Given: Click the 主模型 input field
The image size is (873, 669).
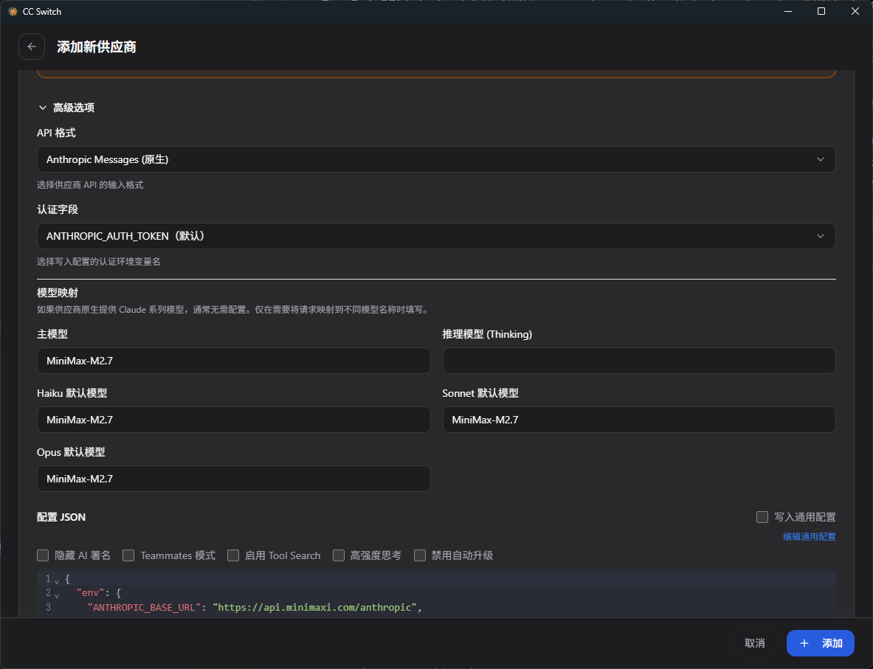Looking at the screenshot, I should (233, 361).
